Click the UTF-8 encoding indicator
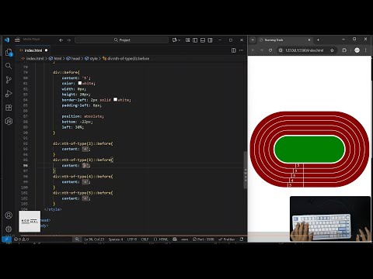 (132, 239)
